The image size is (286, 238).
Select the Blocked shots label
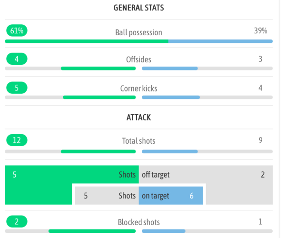tap(138, 222)
